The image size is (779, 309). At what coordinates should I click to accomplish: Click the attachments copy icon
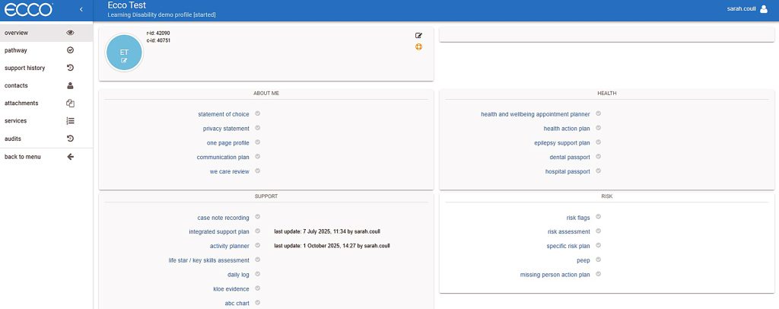pos(70,103)
